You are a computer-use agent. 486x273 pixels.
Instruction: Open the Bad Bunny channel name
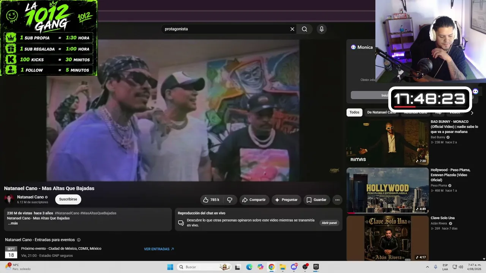[x=438, y=137]
